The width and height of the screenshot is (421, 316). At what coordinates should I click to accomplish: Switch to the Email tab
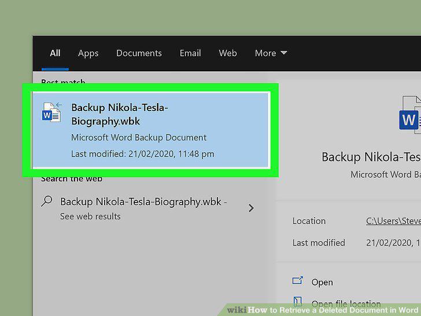[x=190, y=53]
